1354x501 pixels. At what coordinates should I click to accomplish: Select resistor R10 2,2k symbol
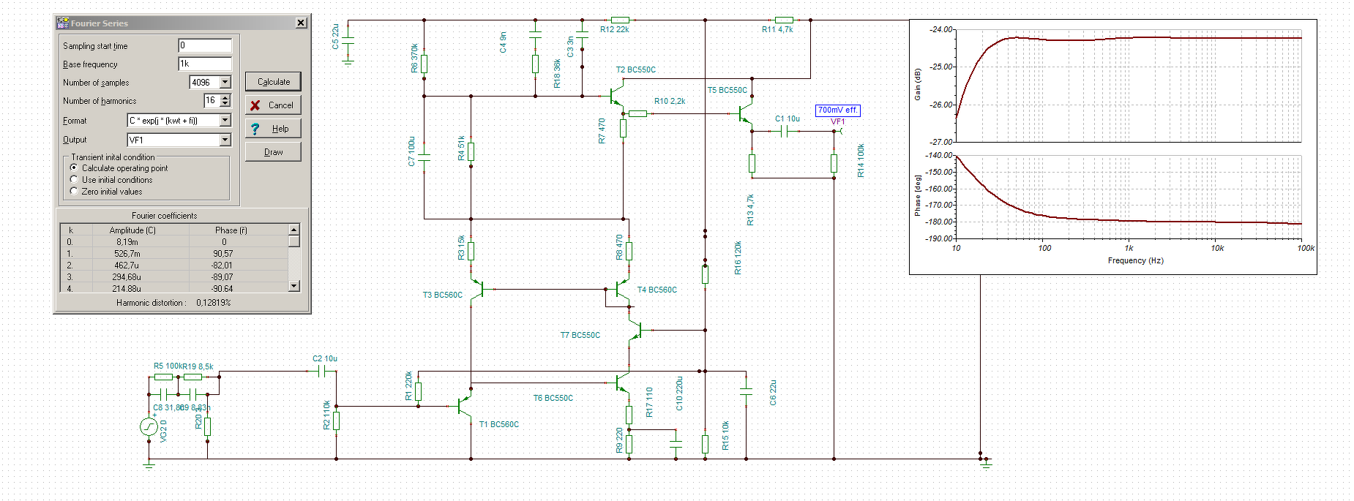click(637, 113)
